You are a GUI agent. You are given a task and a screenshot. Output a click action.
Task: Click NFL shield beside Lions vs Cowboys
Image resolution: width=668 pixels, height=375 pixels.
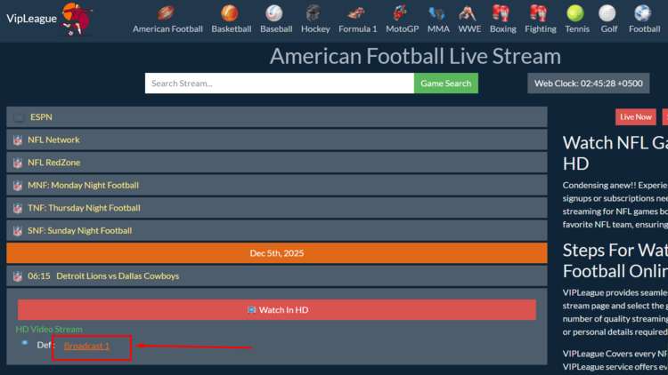click(x=18, y=276)
